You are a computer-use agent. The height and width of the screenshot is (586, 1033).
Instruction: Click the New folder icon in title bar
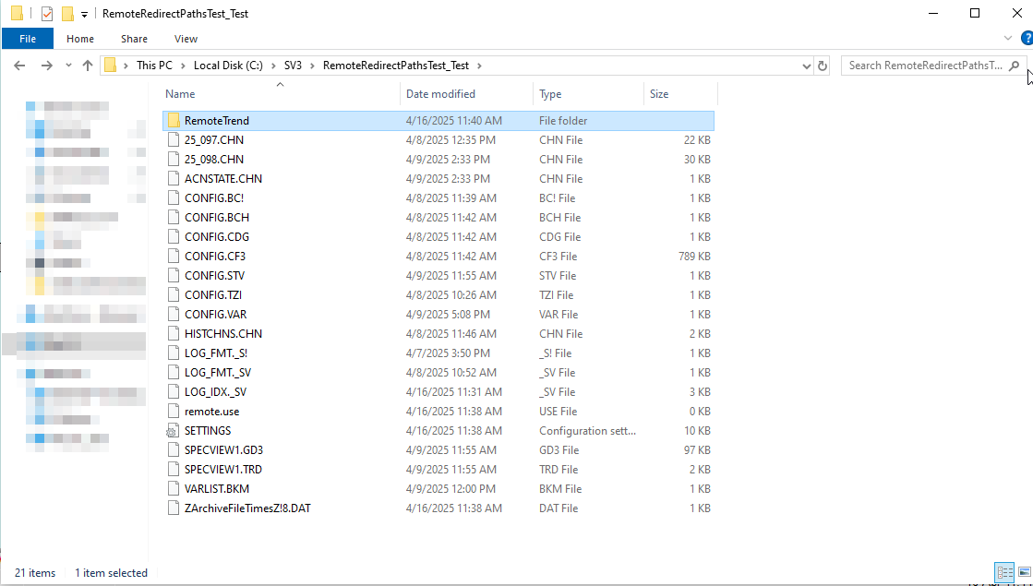pyautogui.click(x=67, y=14)
